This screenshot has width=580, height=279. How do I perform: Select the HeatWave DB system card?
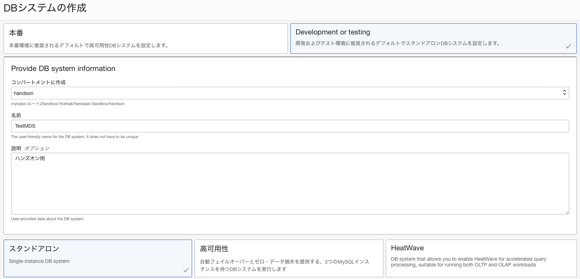(481, 258)
